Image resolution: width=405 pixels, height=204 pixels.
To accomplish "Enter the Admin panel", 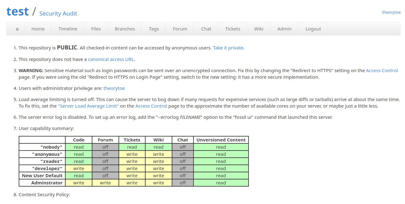I will tap(284, 29).
